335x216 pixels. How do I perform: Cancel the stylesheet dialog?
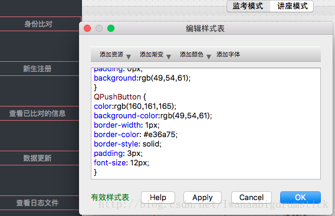pyautogui.click(x=251, y=197)
